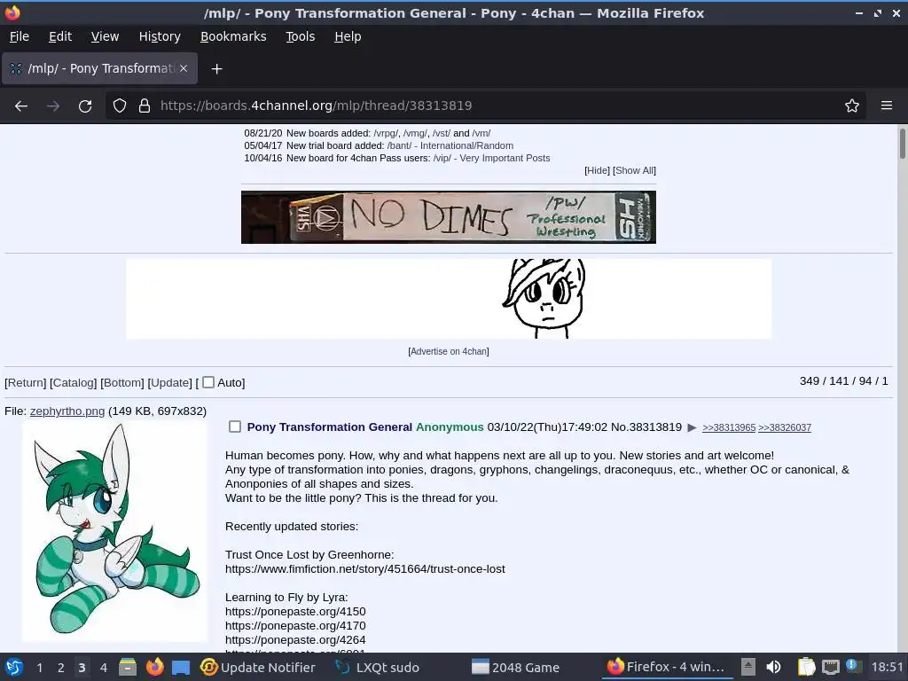908x681 pixels.
Task: Select the /mlp/ Pony Transformation browser tab
Action: tap(99, 68)
